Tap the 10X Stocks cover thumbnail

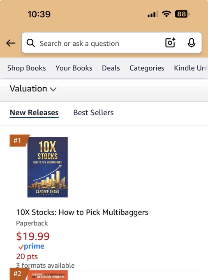click(x=48, y=167)
